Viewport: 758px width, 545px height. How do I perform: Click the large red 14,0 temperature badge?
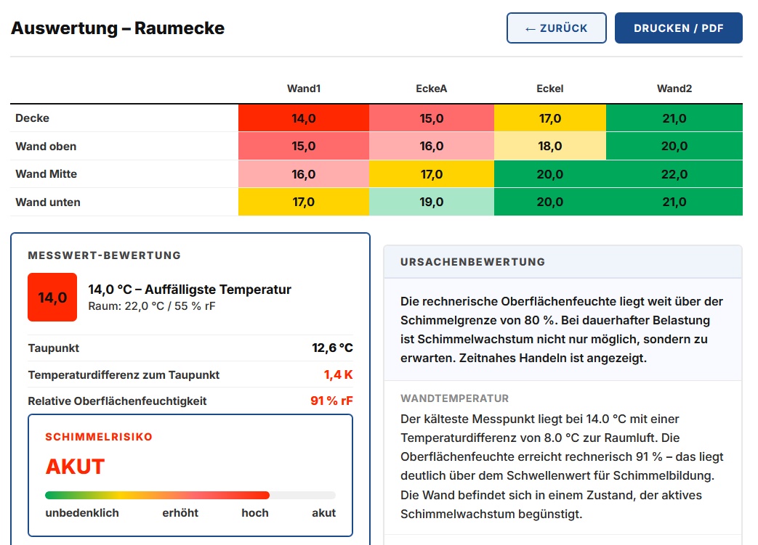52,298
